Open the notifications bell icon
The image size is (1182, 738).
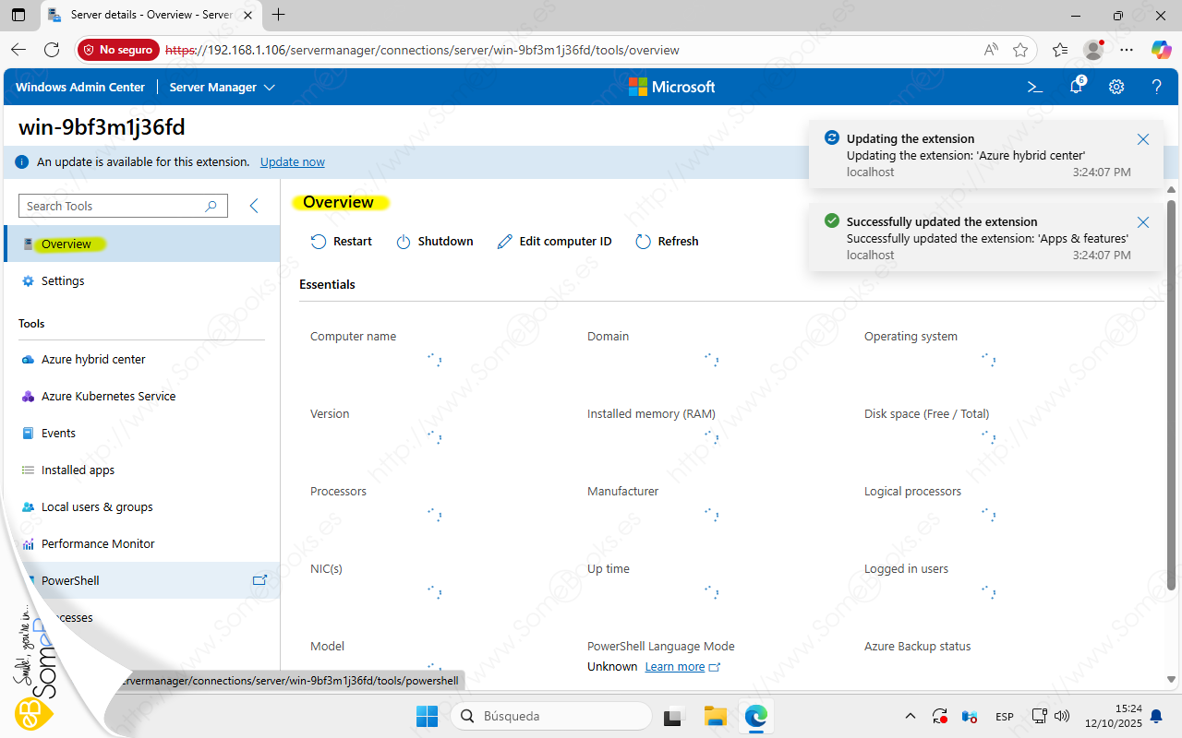click(1076, 87)
